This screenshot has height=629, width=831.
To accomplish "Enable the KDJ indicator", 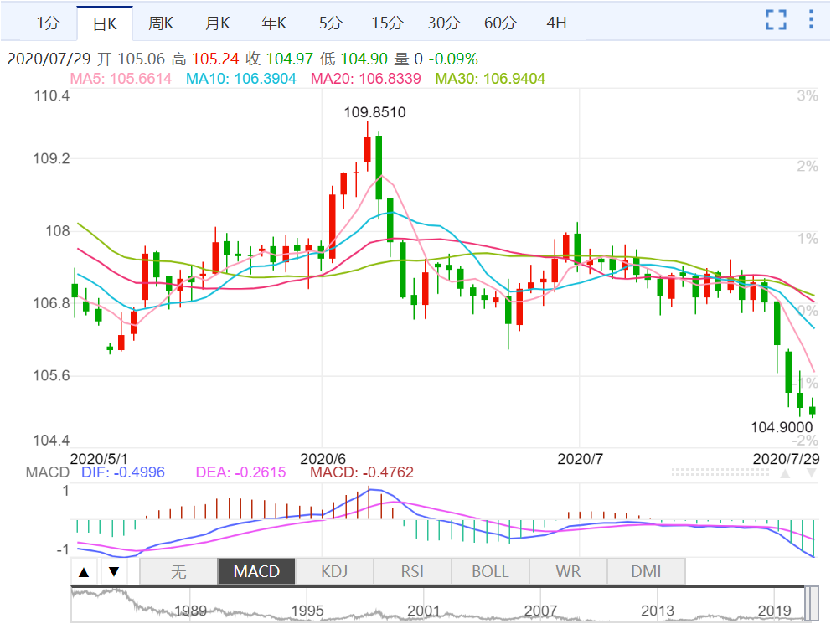I will click(x=334, y=572).
